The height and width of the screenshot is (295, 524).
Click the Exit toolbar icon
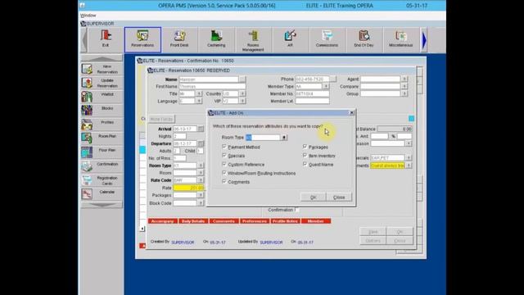(x=106, y=39)
